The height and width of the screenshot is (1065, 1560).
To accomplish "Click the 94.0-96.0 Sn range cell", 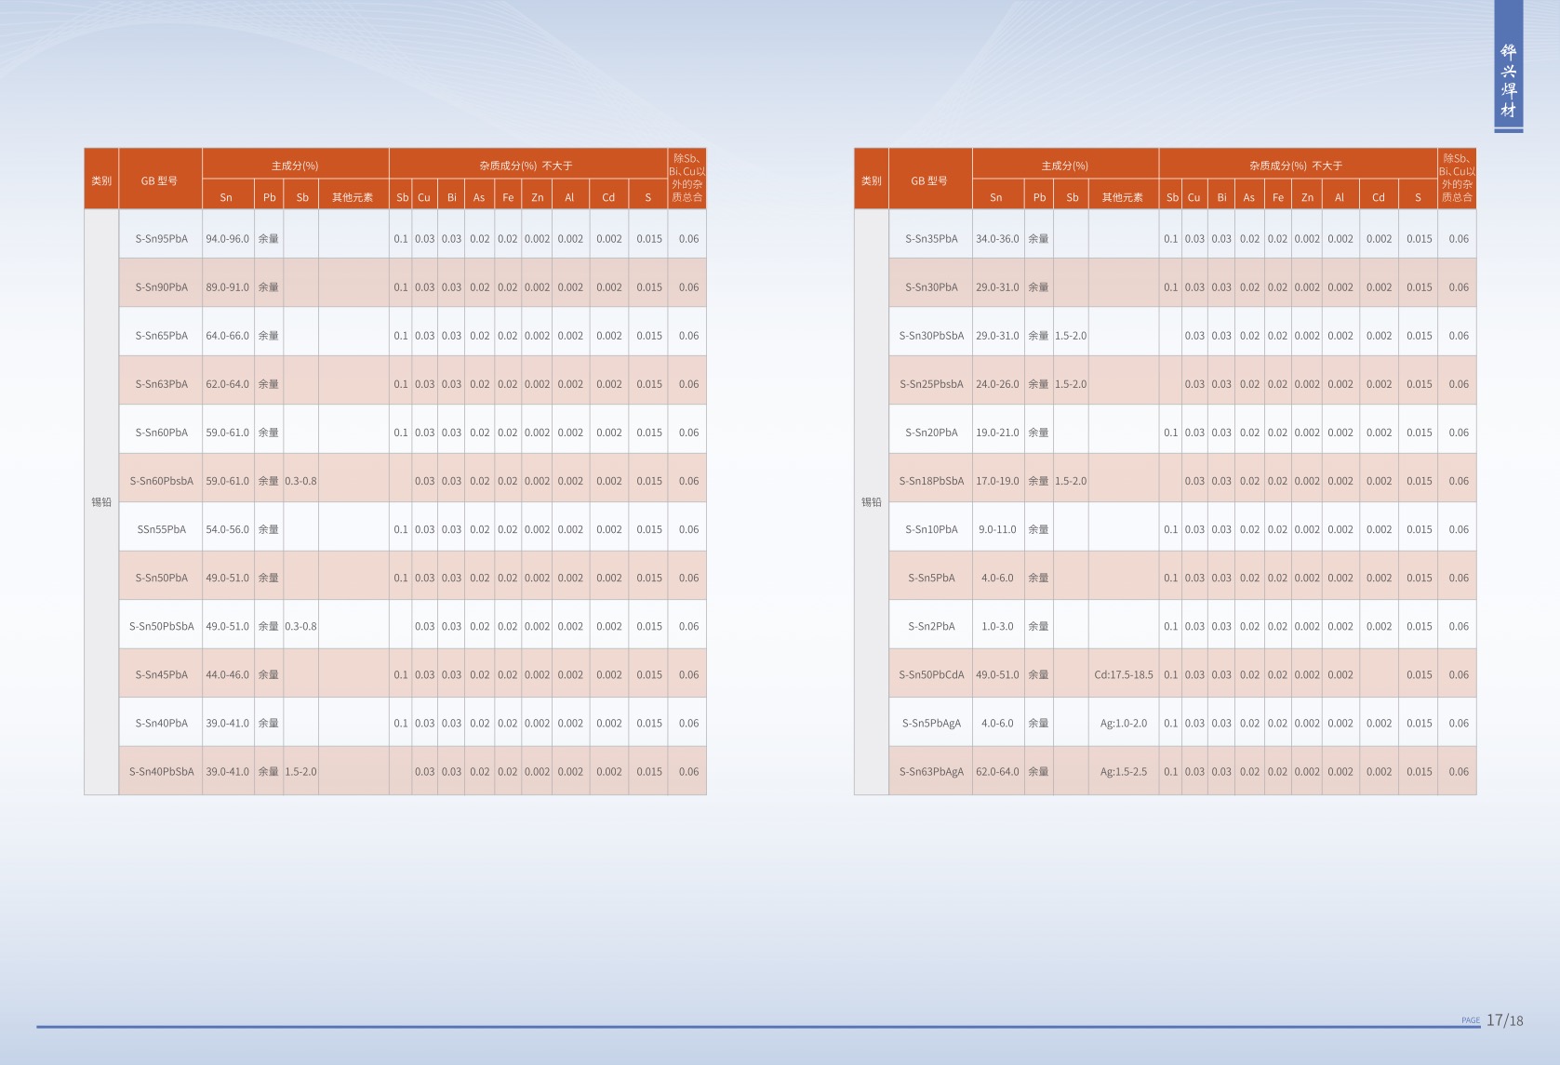I will (228, 239).
